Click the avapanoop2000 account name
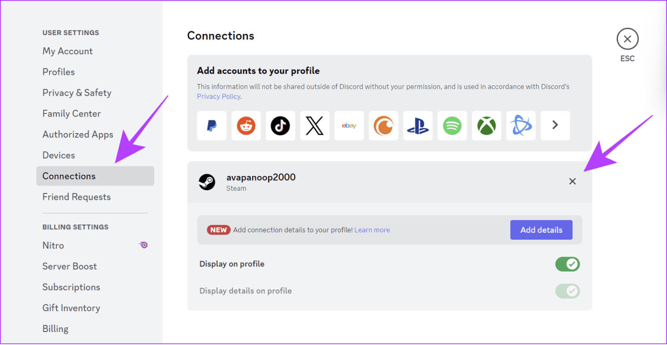Image resolution: width=667 pixels, height=345 pixels. pyautogui.click(x=261, y=177)
